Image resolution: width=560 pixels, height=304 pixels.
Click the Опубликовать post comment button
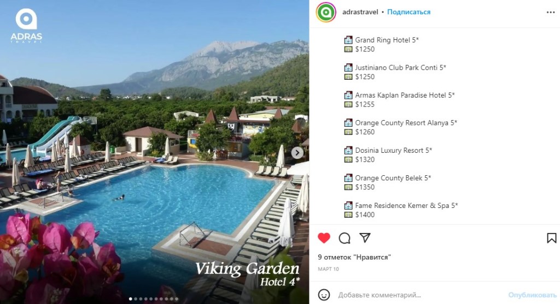[x=532, y=295]
